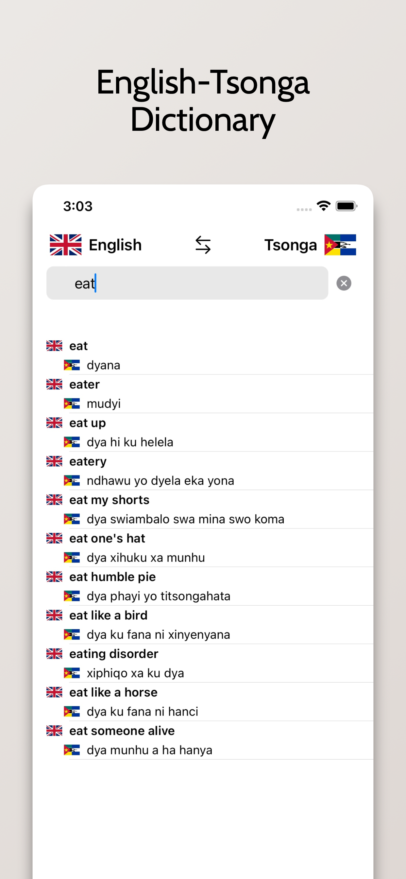Click the Wi-Fi icon in the status bar

323,206
